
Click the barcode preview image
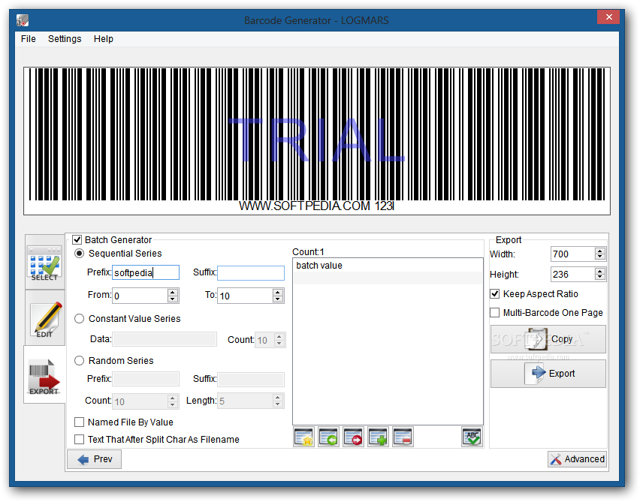point(317,140)
